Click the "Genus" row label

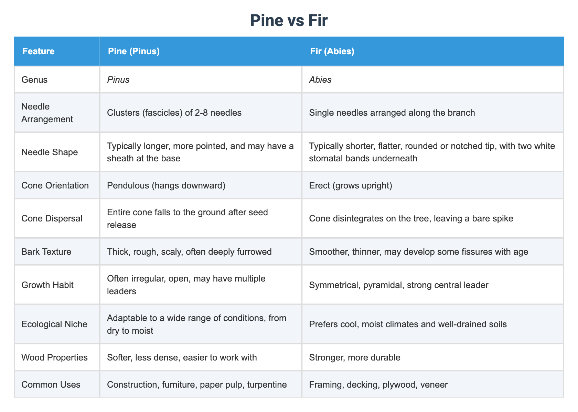34,80
